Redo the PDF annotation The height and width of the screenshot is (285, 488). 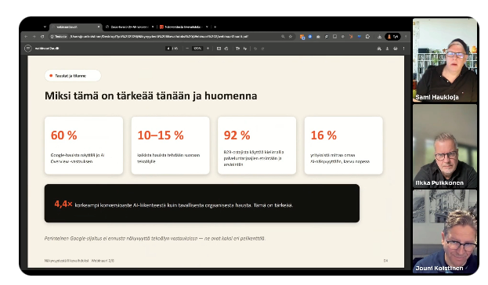point(262,49)
